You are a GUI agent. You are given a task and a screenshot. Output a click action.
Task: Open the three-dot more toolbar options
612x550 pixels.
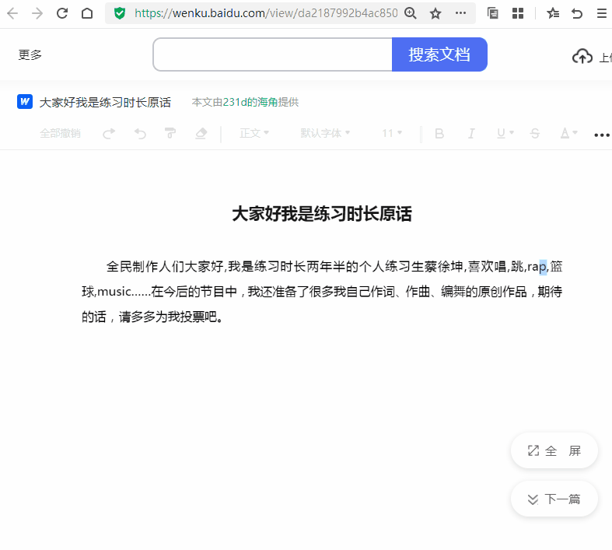[x=601, y=135]
